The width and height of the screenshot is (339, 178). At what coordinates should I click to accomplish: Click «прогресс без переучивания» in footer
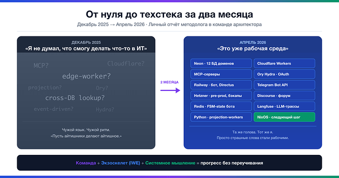coord(232,163)
